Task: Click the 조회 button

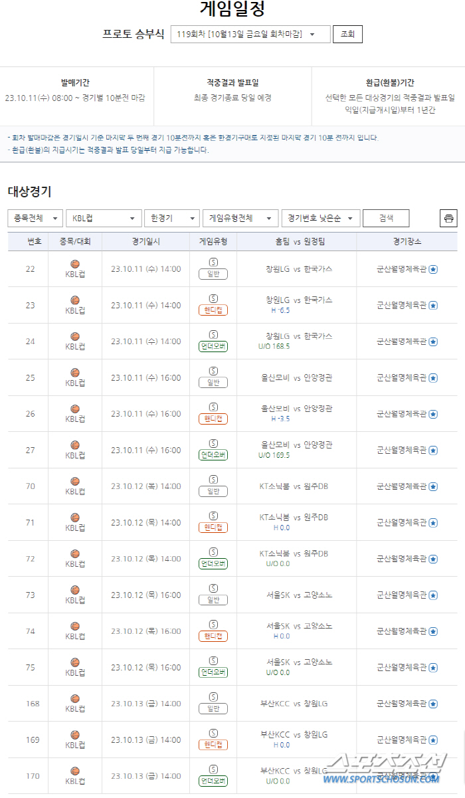Action: tap(347, 35)
